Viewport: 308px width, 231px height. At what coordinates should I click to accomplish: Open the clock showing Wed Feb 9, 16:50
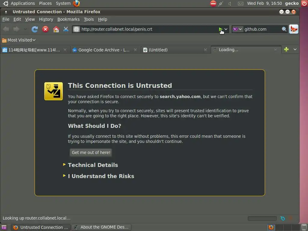pos(264,3)
